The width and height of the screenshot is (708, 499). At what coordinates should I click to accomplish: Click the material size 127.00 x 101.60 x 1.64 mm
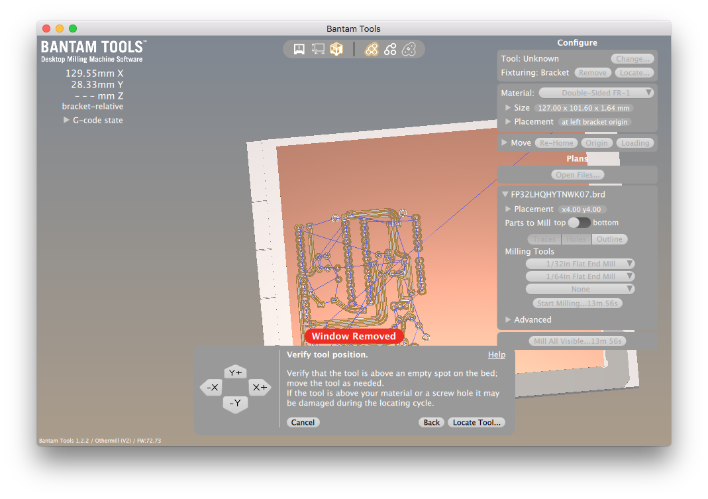pos(584,108)
